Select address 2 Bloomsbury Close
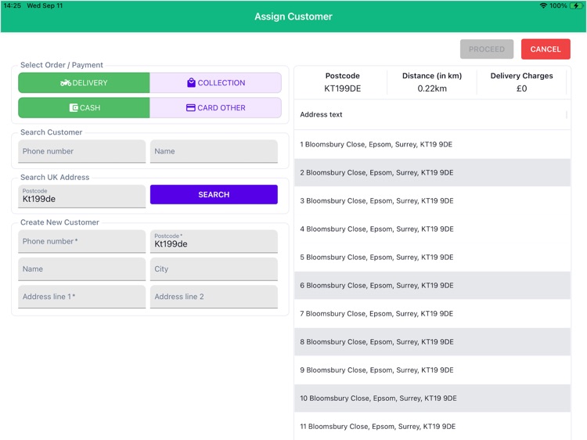The height and width of the screenshot is (440, 587). [x=432, y=172]
